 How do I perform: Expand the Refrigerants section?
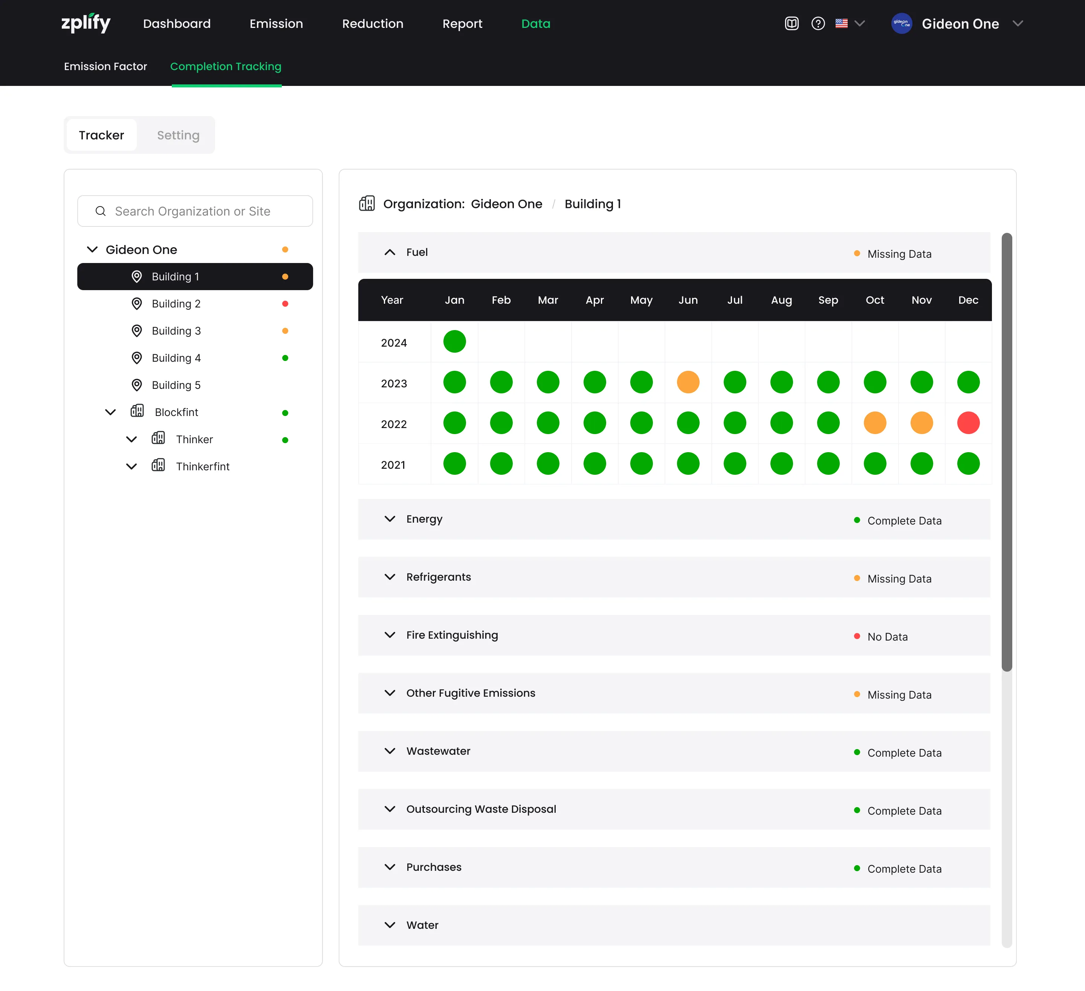390,577
